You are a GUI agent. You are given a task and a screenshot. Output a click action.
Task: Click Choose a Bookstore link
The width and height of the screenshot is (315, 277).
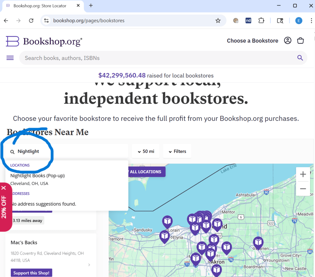click(252, 41)
